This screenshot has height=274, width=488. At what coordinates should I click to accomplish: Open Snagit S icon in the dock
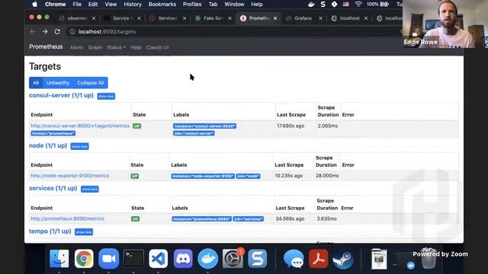(x=258, y=259)
